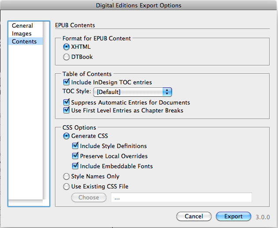
Task: Uncheck Include Embeddable Fonts
Action: click(75, 166)
